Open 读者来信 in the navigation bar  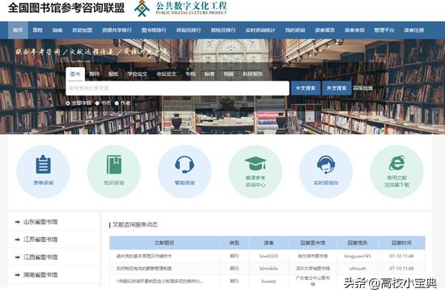354,30
